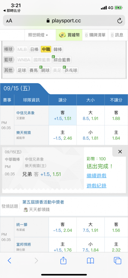Tap the 不讓分 column header
128x278 pixels.
[x=116, y=100]
